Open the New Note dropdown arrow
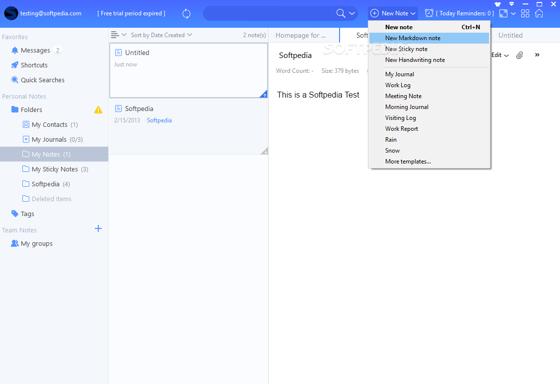The height and width of the screenshot is (384, 560). (413, 14)
